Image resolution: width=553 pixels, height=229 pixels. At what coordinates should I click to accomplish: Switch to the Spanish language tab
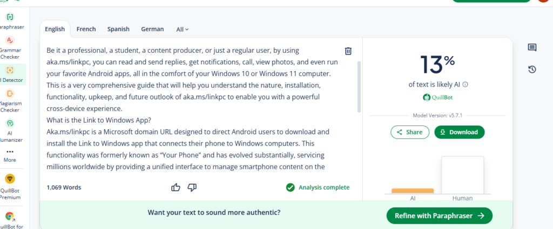[x=118, y=29]
